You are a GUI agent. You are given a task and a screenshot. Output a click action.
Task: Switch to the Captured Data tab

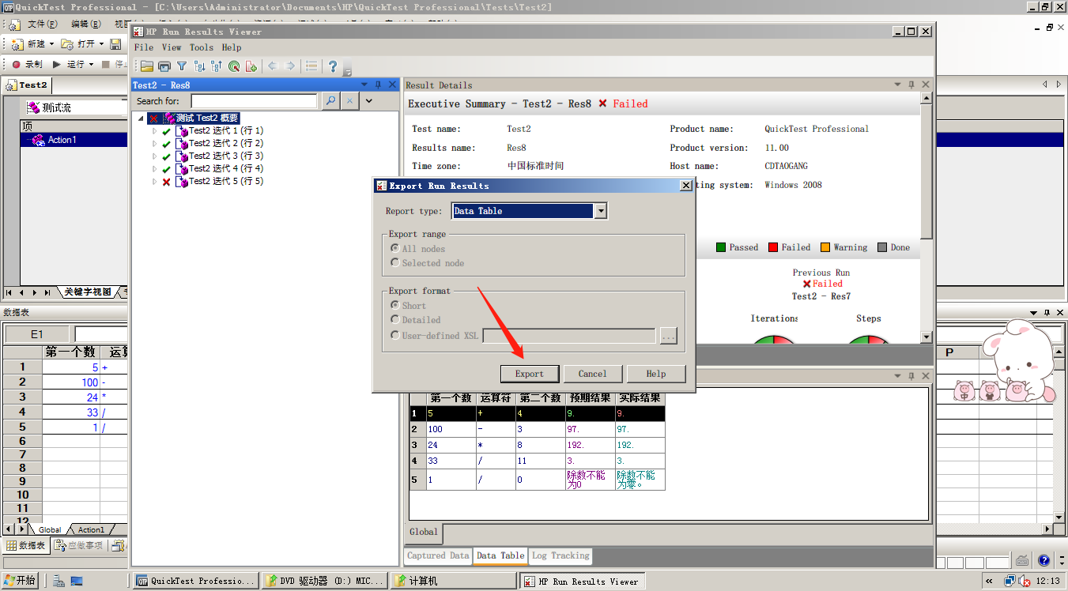(x=438, y=555)
